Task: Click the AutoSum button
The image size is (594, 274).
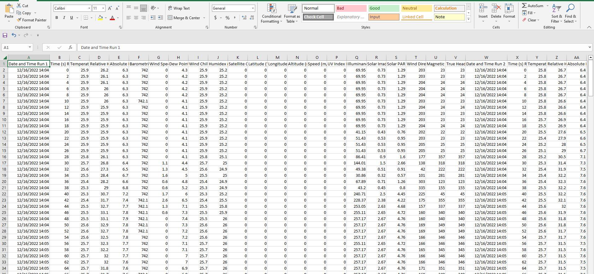Action: tap(532, 6)
